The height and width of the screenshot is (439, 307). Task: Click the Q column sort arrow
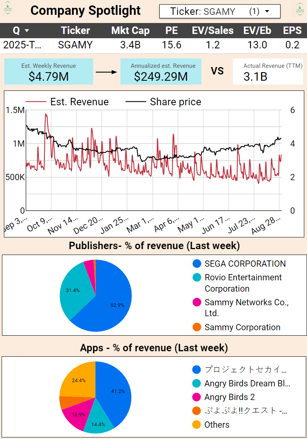point(27,30)
